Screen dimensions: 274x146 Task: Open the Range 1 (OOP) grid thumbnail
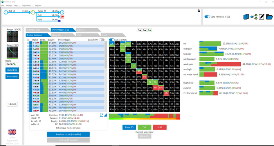click(x=12, y=37)
